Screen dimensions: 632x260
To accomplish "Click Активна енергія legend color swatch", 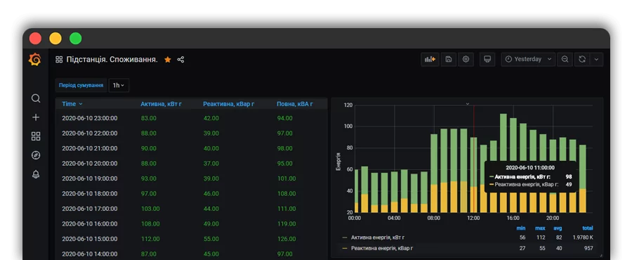I will [x=345, y=238].
